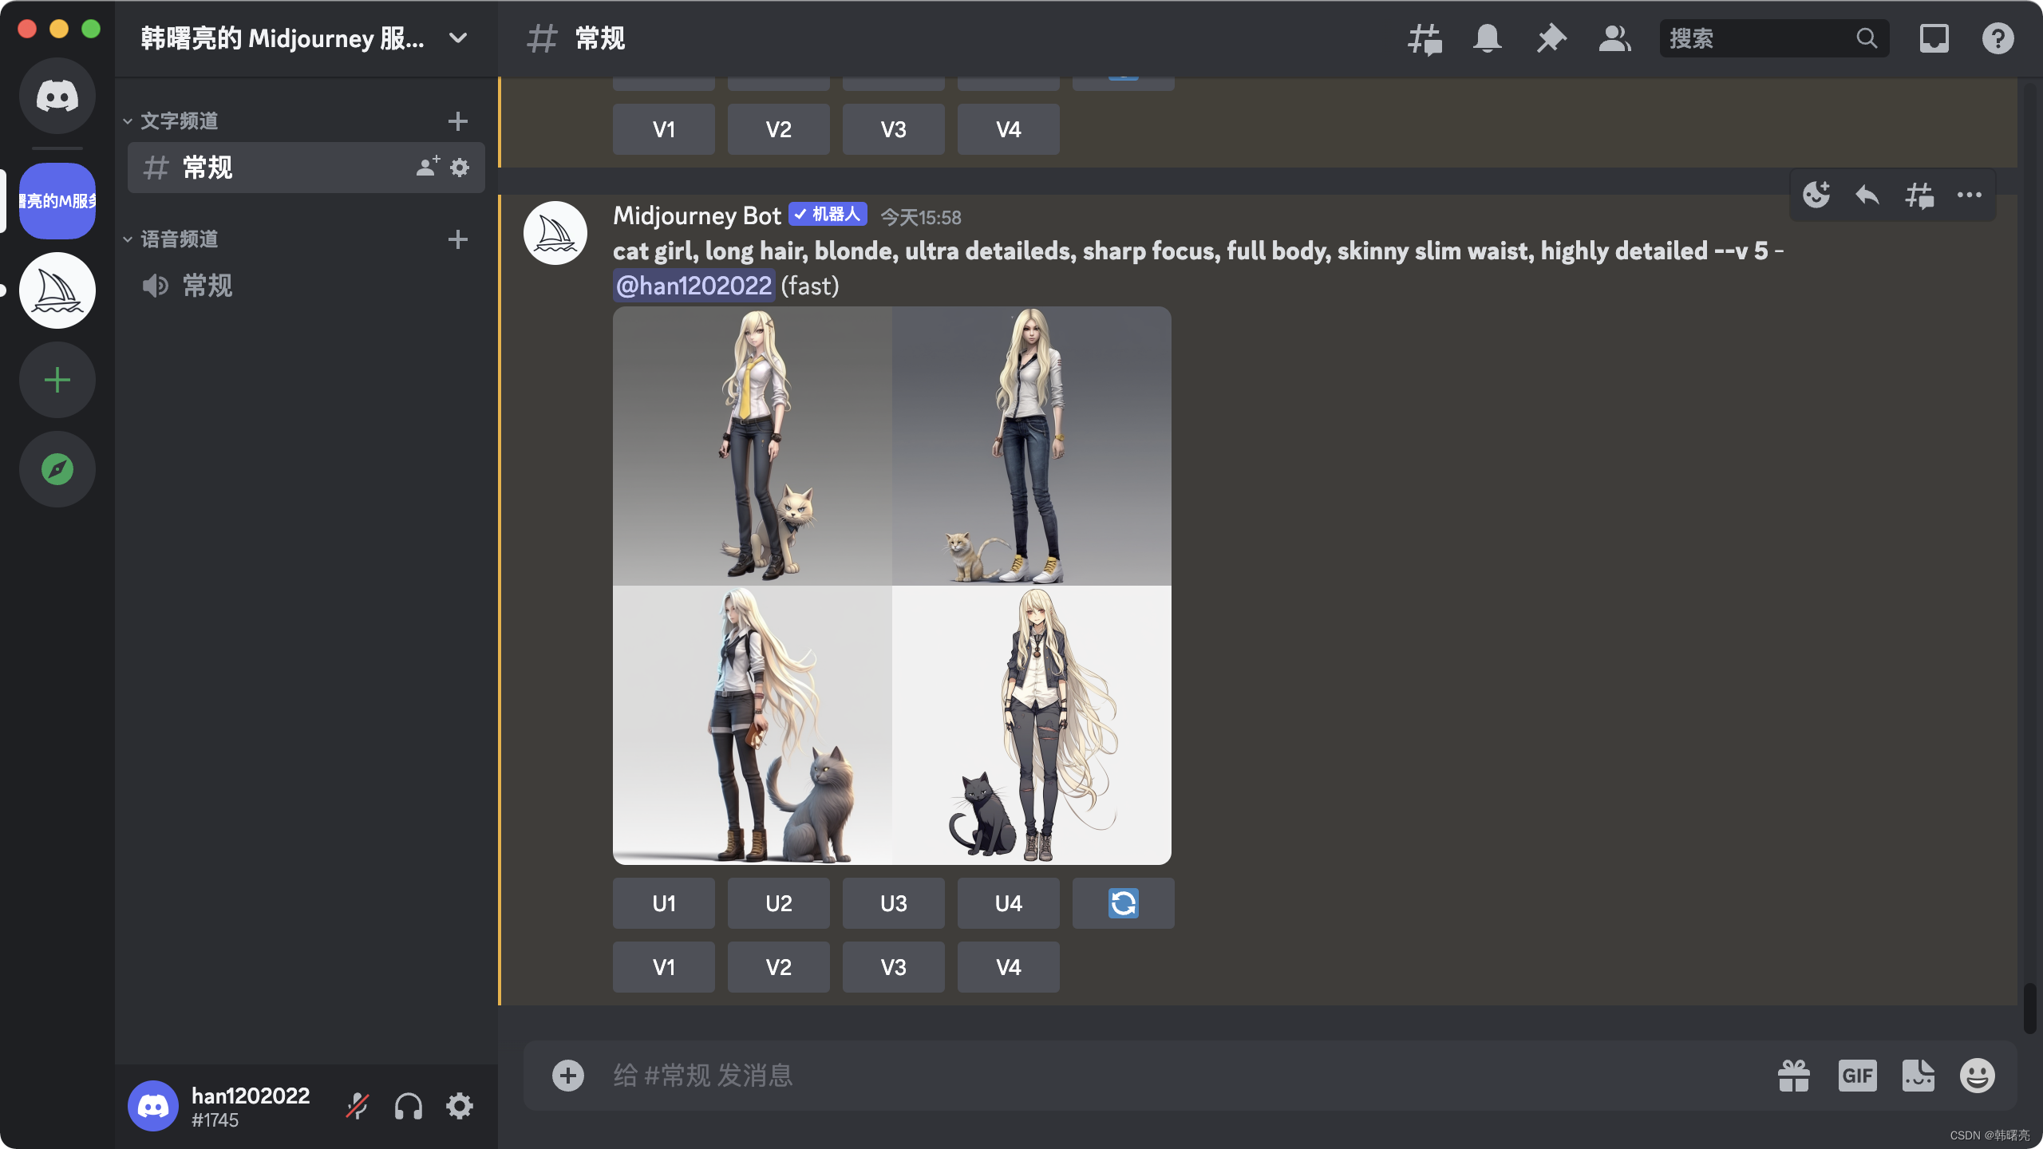The width and height of the screenshot is (2043, 1149).
Task: Toggle microphone mute
Action: click(357, 1106)
